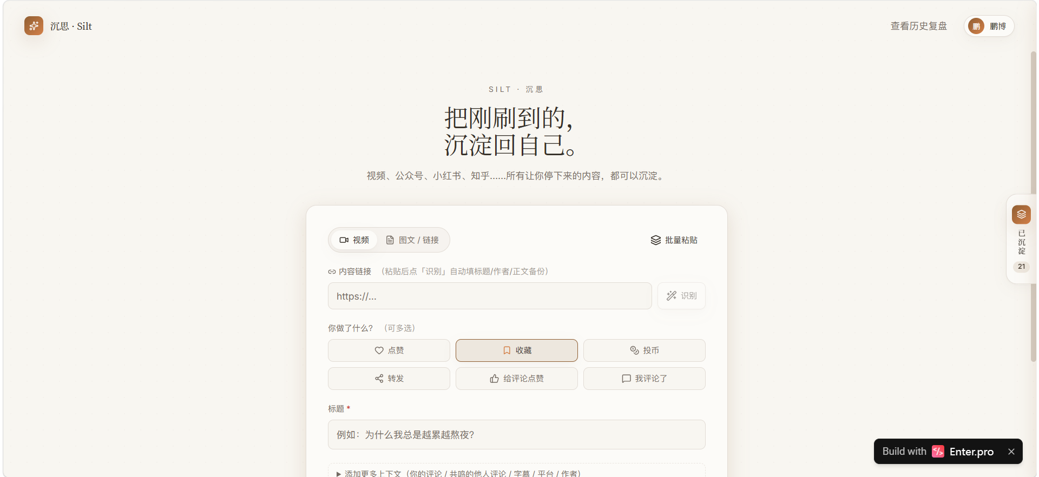The height and width of the screenshot is (477, 1039).
Task: Close the Build with Enter.pro banner
Action: pos(1011,452)
